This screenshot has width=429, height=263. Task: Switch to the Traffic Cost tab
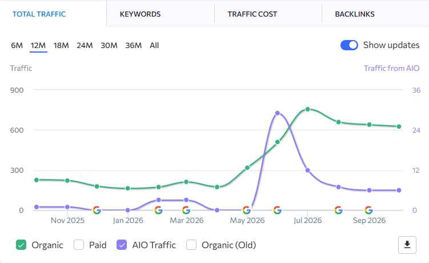252,14
